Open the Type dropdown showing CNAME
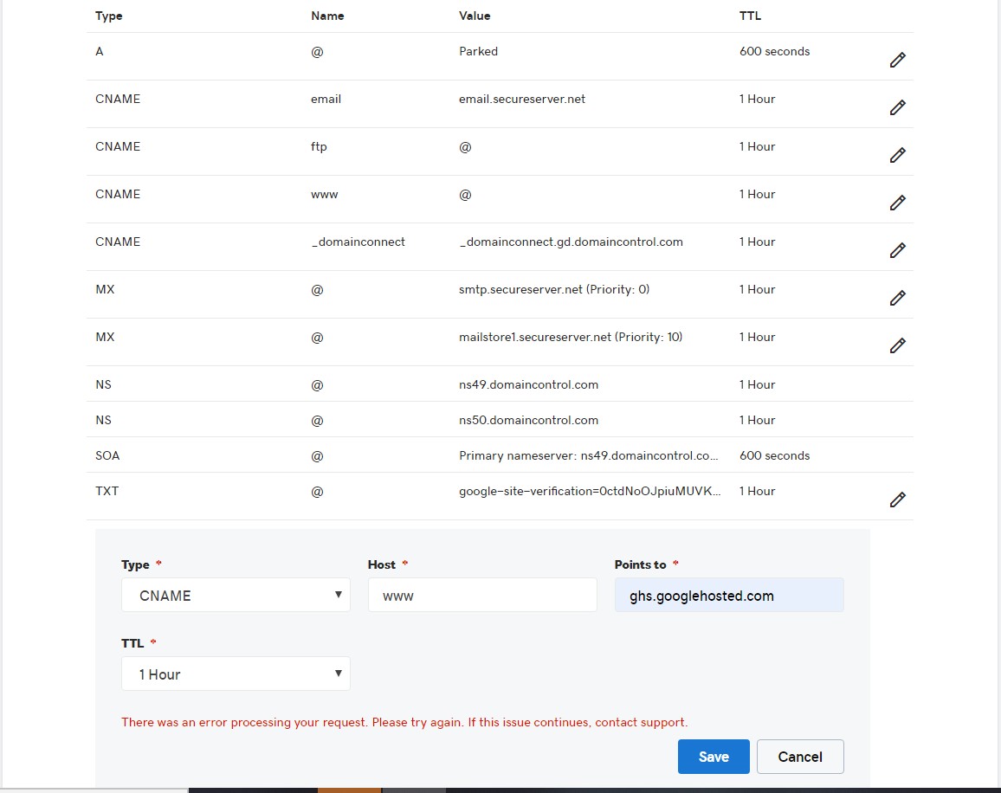Viewport: 1001px width, 793px height. [236, 595]
